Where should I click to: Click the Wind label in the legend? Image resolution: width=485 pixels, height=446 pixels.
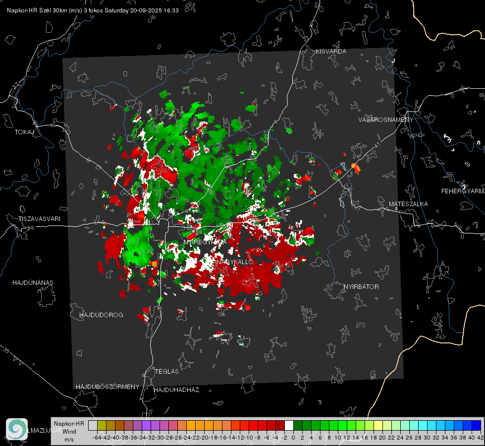click(x=69, y=432)
